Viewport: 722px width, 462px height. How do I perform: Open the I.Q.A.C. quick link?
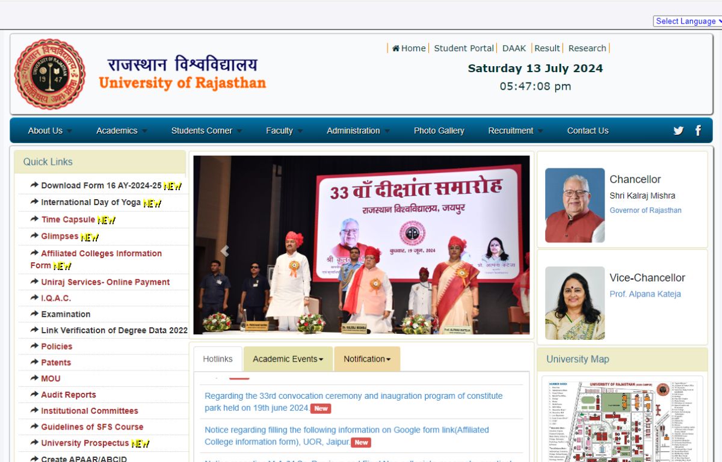point(56,298)
